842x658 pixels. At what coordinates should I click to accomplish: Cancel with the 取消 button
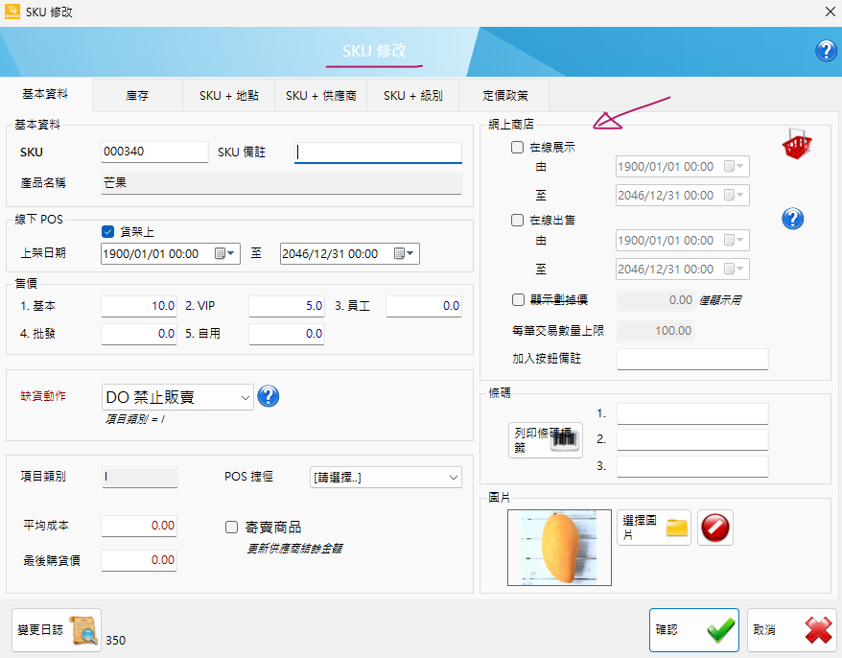(x=792, y=630)
